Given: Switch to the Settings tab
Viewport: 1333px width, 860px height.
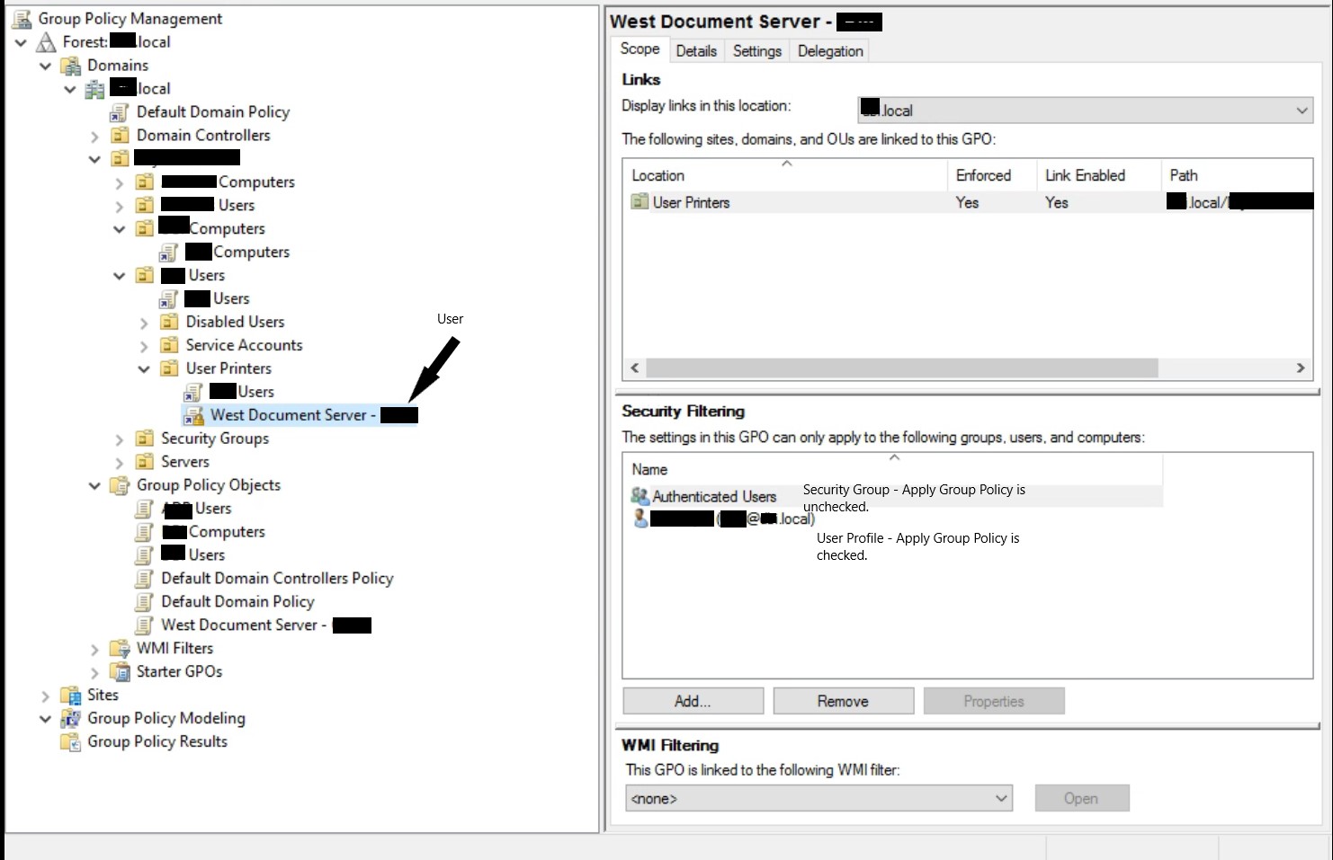Looking at the screenshot, I should click(756, 50).
